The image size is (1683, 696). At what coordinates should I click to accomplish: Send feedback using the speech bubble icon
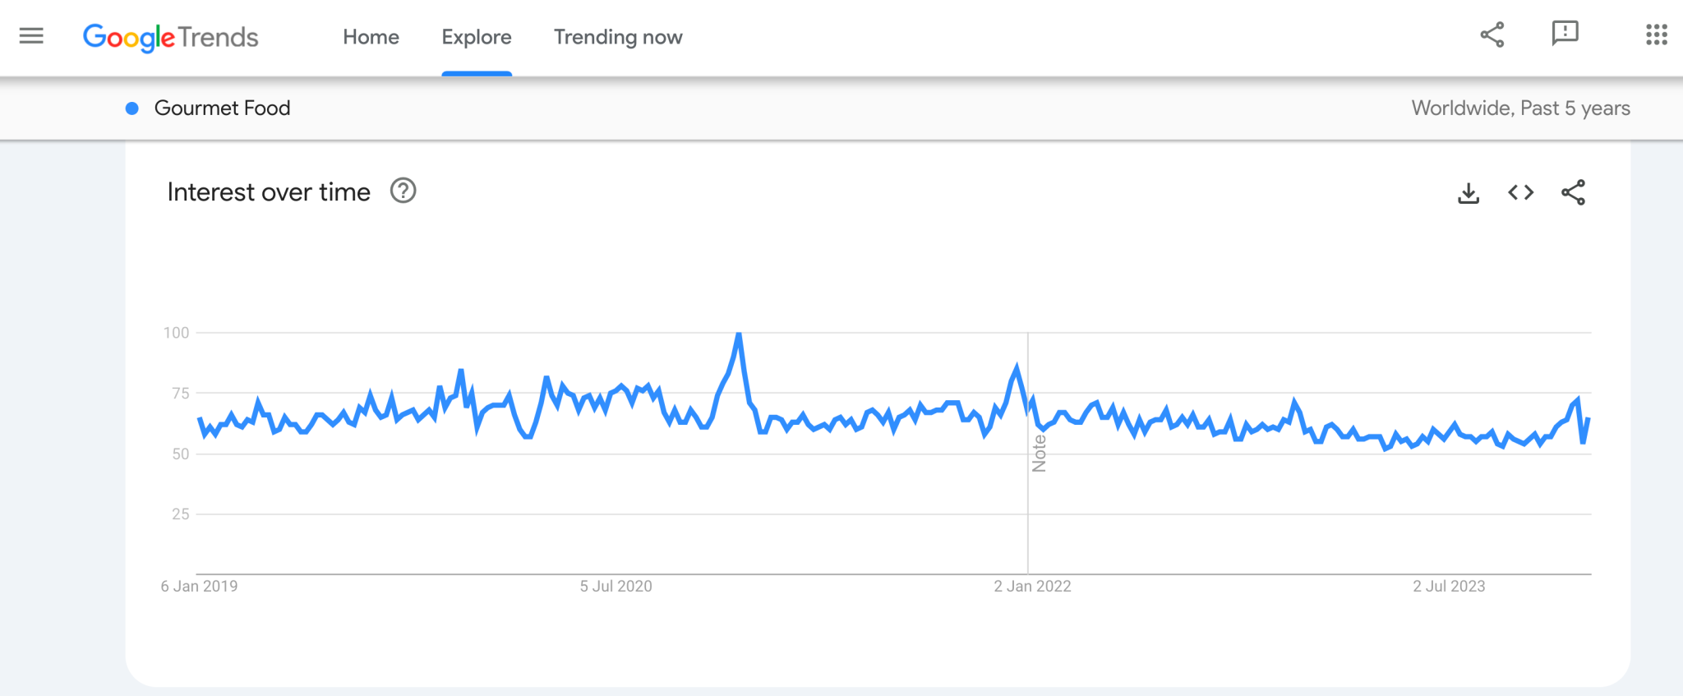pyautogui.click(x=1565, y=35)
